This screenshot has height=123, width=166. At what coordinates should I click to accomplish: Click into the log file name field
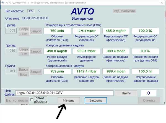pyautogui.click(x=64, y=93)
